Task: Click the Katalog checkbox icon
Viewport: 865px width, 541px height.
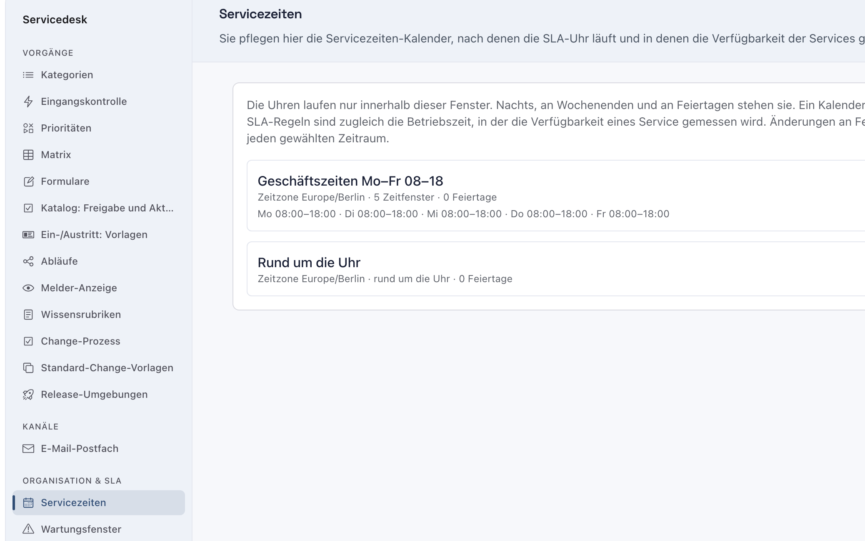Action: (x=28, y=208)
